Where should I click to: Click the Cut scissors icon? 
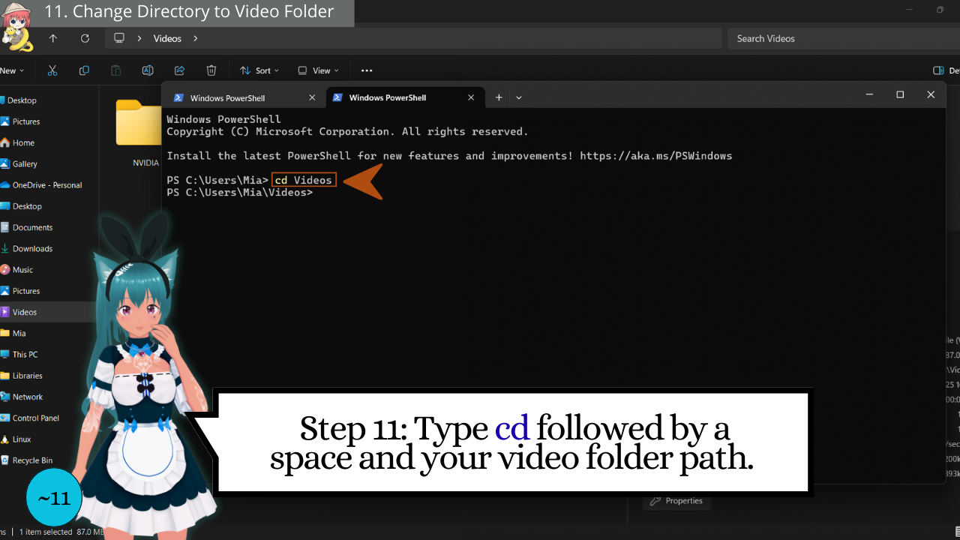tap(52, 70)
